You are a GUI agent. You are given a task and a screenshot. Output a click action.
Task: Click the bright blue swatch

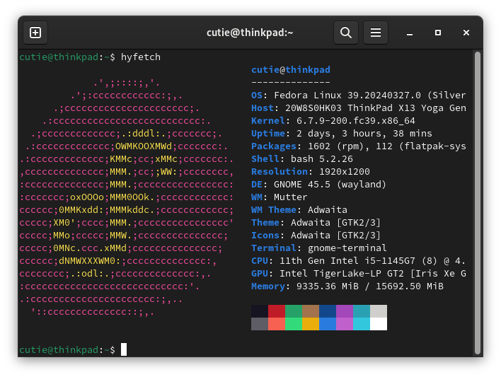tap(328, 324)
